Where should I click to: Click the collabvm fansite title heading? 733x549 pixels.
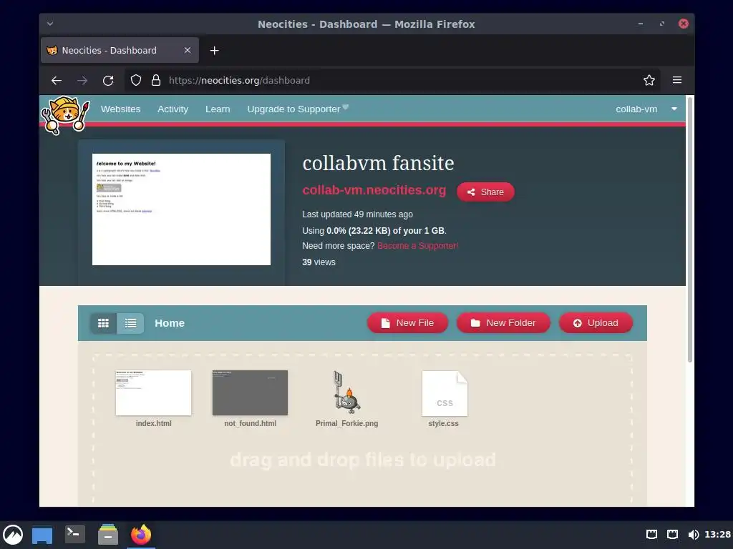378,163
